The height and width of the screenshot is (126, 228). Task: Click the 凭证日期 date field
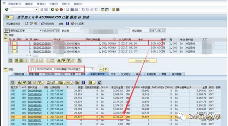pyautogui.click(x=157, y=30)
